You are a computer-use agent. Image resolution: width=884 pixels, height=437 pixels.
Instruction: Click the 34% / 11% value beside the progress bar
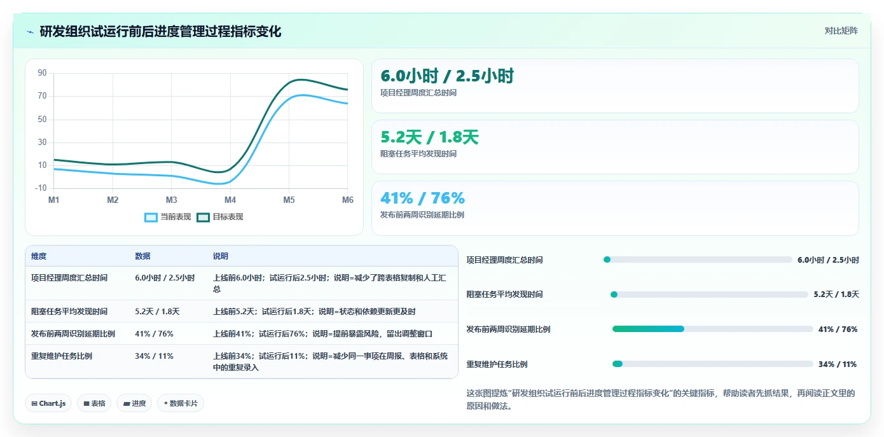[838, 364]
